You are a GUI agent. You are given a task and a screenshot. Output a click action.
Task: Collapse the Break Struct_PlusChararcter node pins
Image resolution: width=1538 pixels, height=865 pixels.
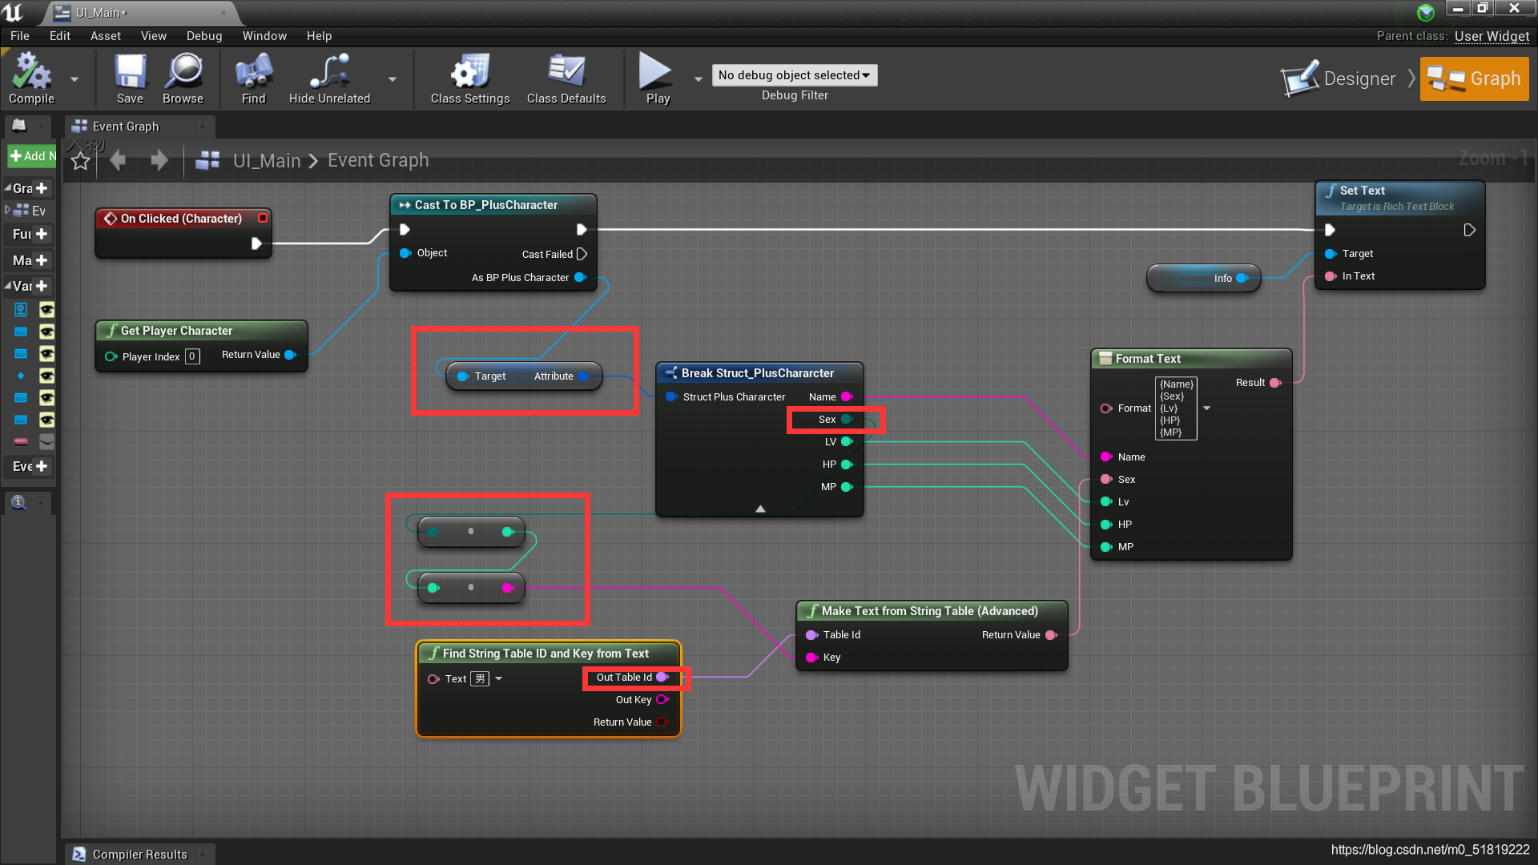pyautogui.click(x=759, y=507)
